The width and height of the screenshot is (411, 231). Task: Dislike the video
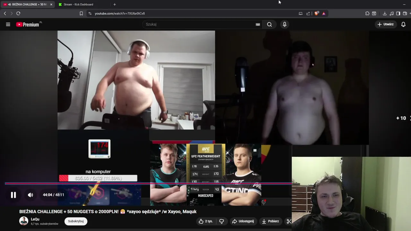point(222,221)
